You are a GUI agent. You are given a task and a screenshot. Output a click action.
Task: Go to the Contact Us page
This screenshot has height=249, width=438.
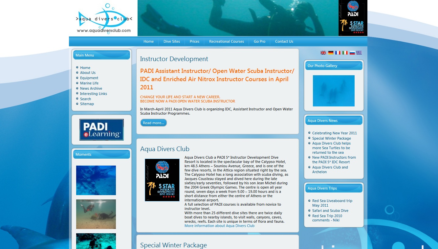coord(284,41)
